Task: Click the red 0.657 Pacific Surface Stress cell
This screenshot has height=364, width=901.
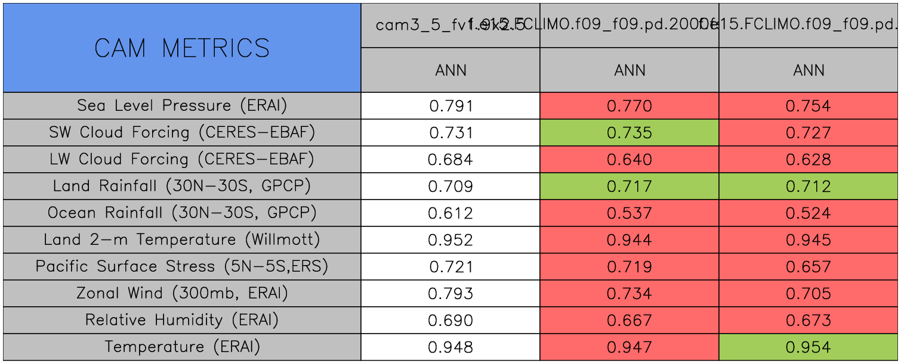Action: click(x=809, y=267)
